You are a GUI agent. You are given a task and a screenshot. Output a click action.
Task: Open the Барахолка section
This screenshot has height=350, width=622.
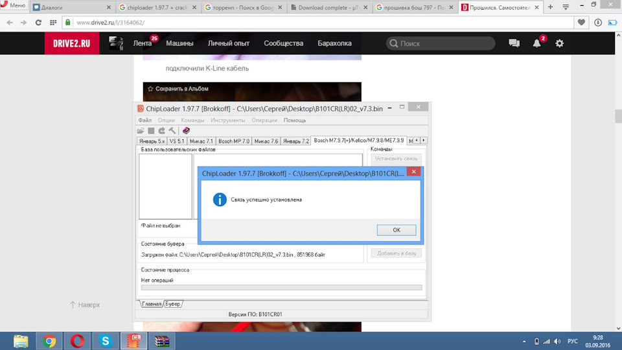(x=334, y=43)
